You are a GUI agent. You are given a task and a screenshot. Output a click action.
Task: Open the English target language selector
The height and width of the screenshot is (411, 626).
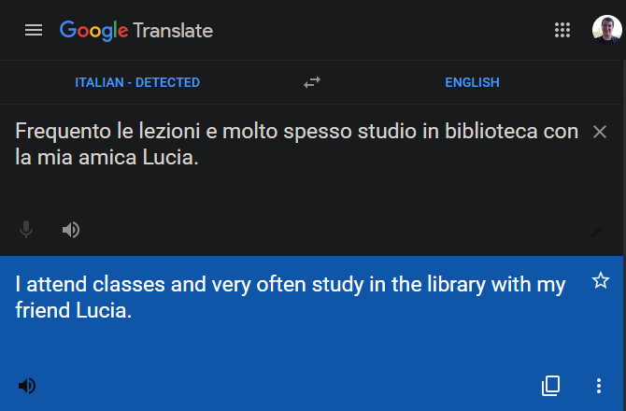[x=472, y=82]
